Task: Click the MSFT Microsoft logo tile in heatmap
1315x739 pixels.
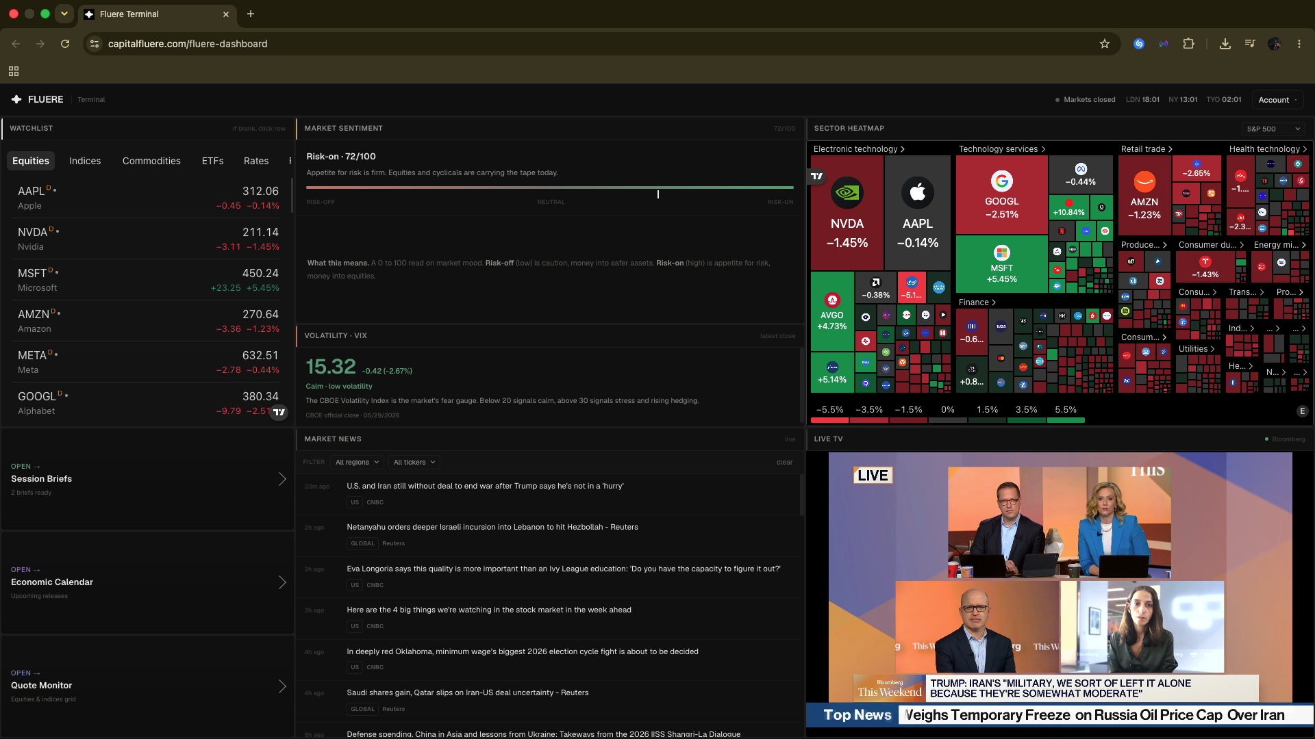Action: point(1002,264)
